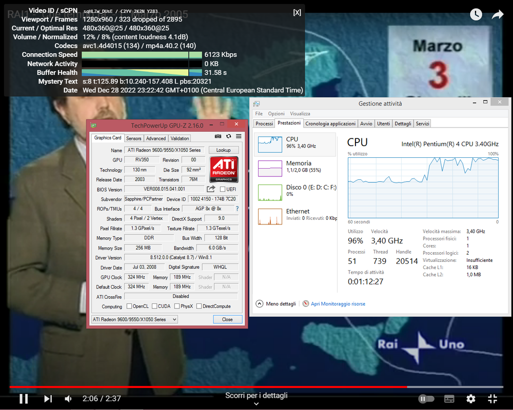Viewport: 513px width, 410px height.
Task: Click the 96% Utilizzo value
Action: pyautogui.click(x=356, y=241)
